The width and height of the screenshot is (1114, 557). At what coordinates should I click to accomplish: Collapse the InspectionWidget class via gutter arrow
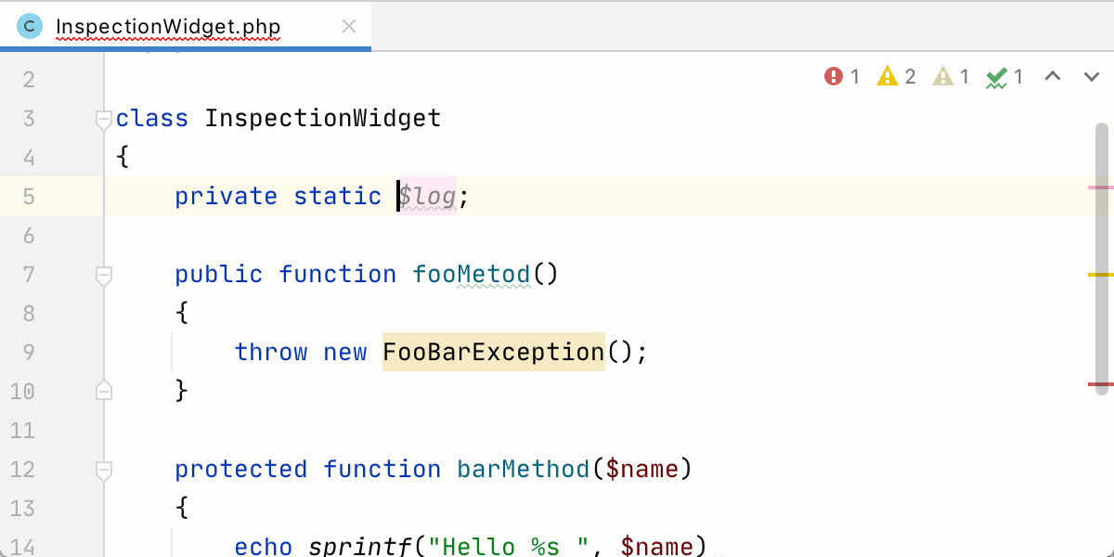click(102, 117)
